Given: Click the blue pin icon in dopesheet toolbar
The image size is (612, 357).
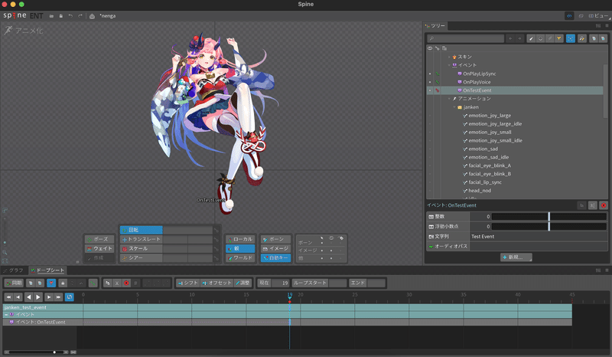Looking at the screenshot, I should [x=51, y=283].
